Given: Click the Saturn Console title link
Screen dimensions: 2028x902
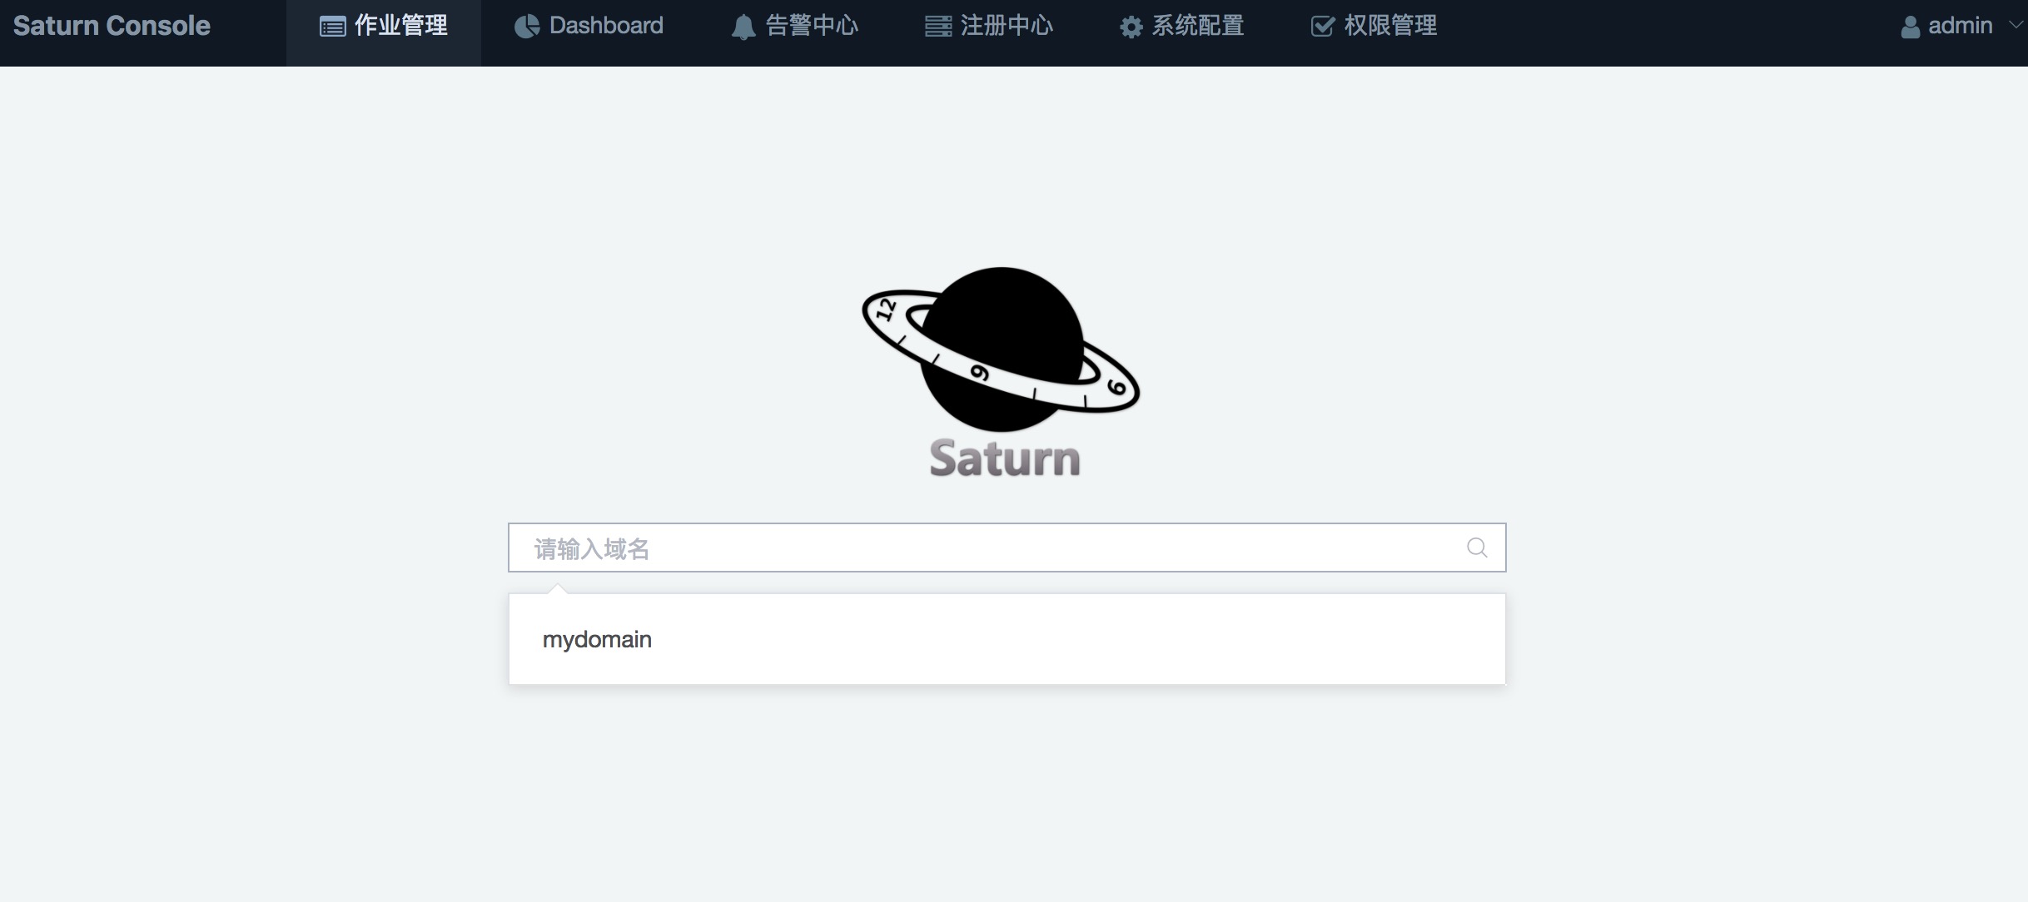Looking at the screenshot, I should click(112, 26).
